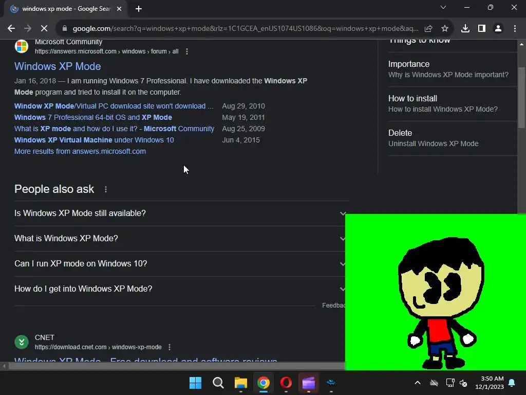Show hidden system tray icons
Screen dimensions: 526x395
coord(418,383)
